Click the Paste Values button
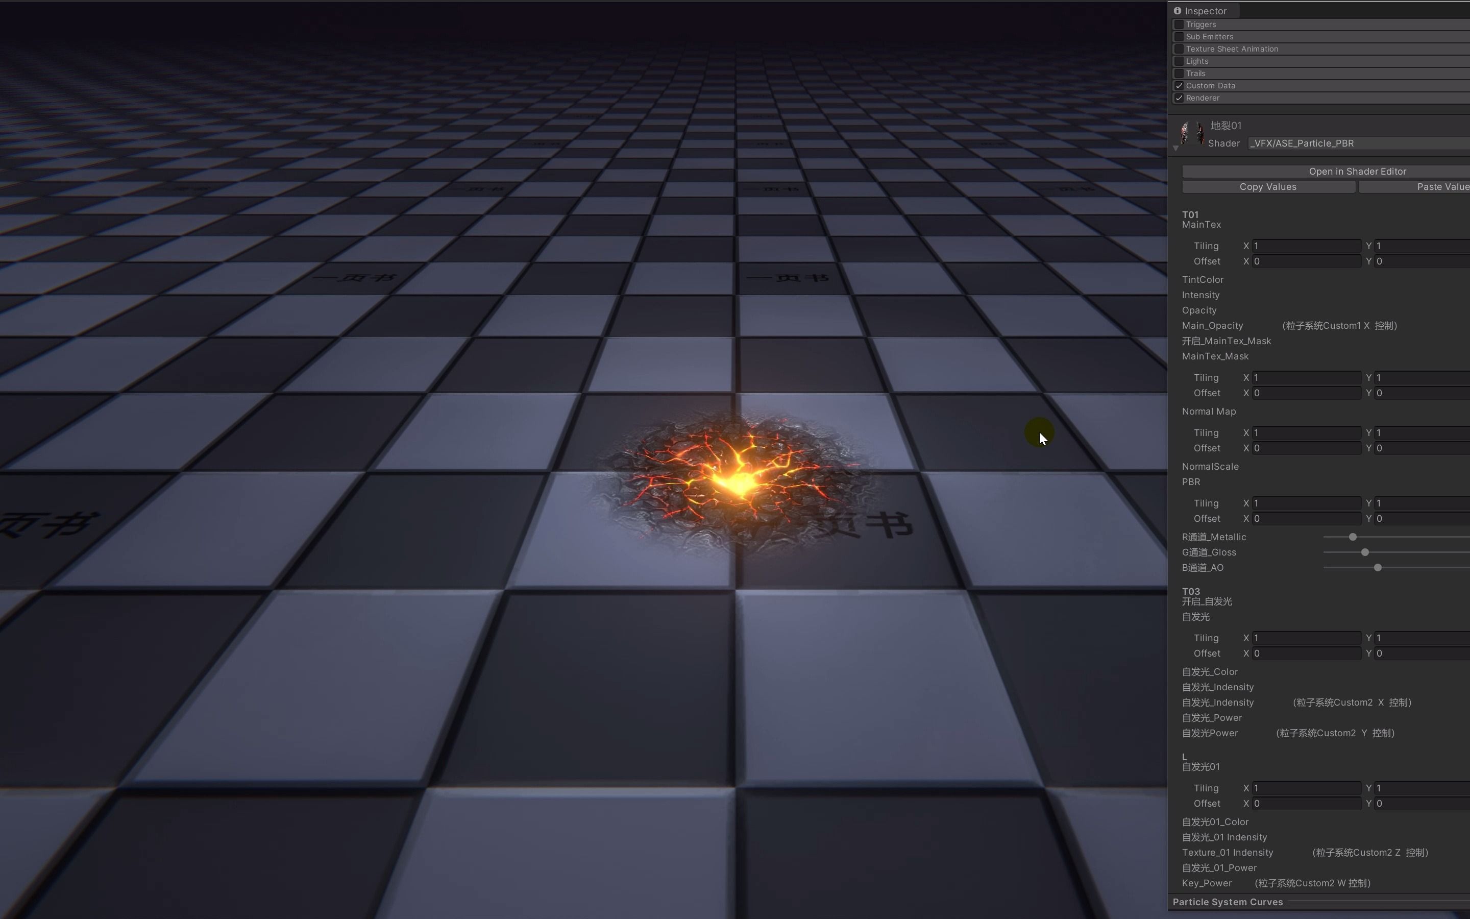The width and height of the screenshot is (1470, 919). 1443,186
